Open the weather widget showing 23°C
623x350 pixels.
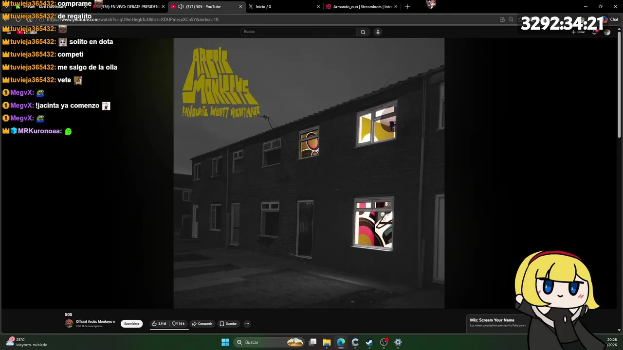coord(27,342)
